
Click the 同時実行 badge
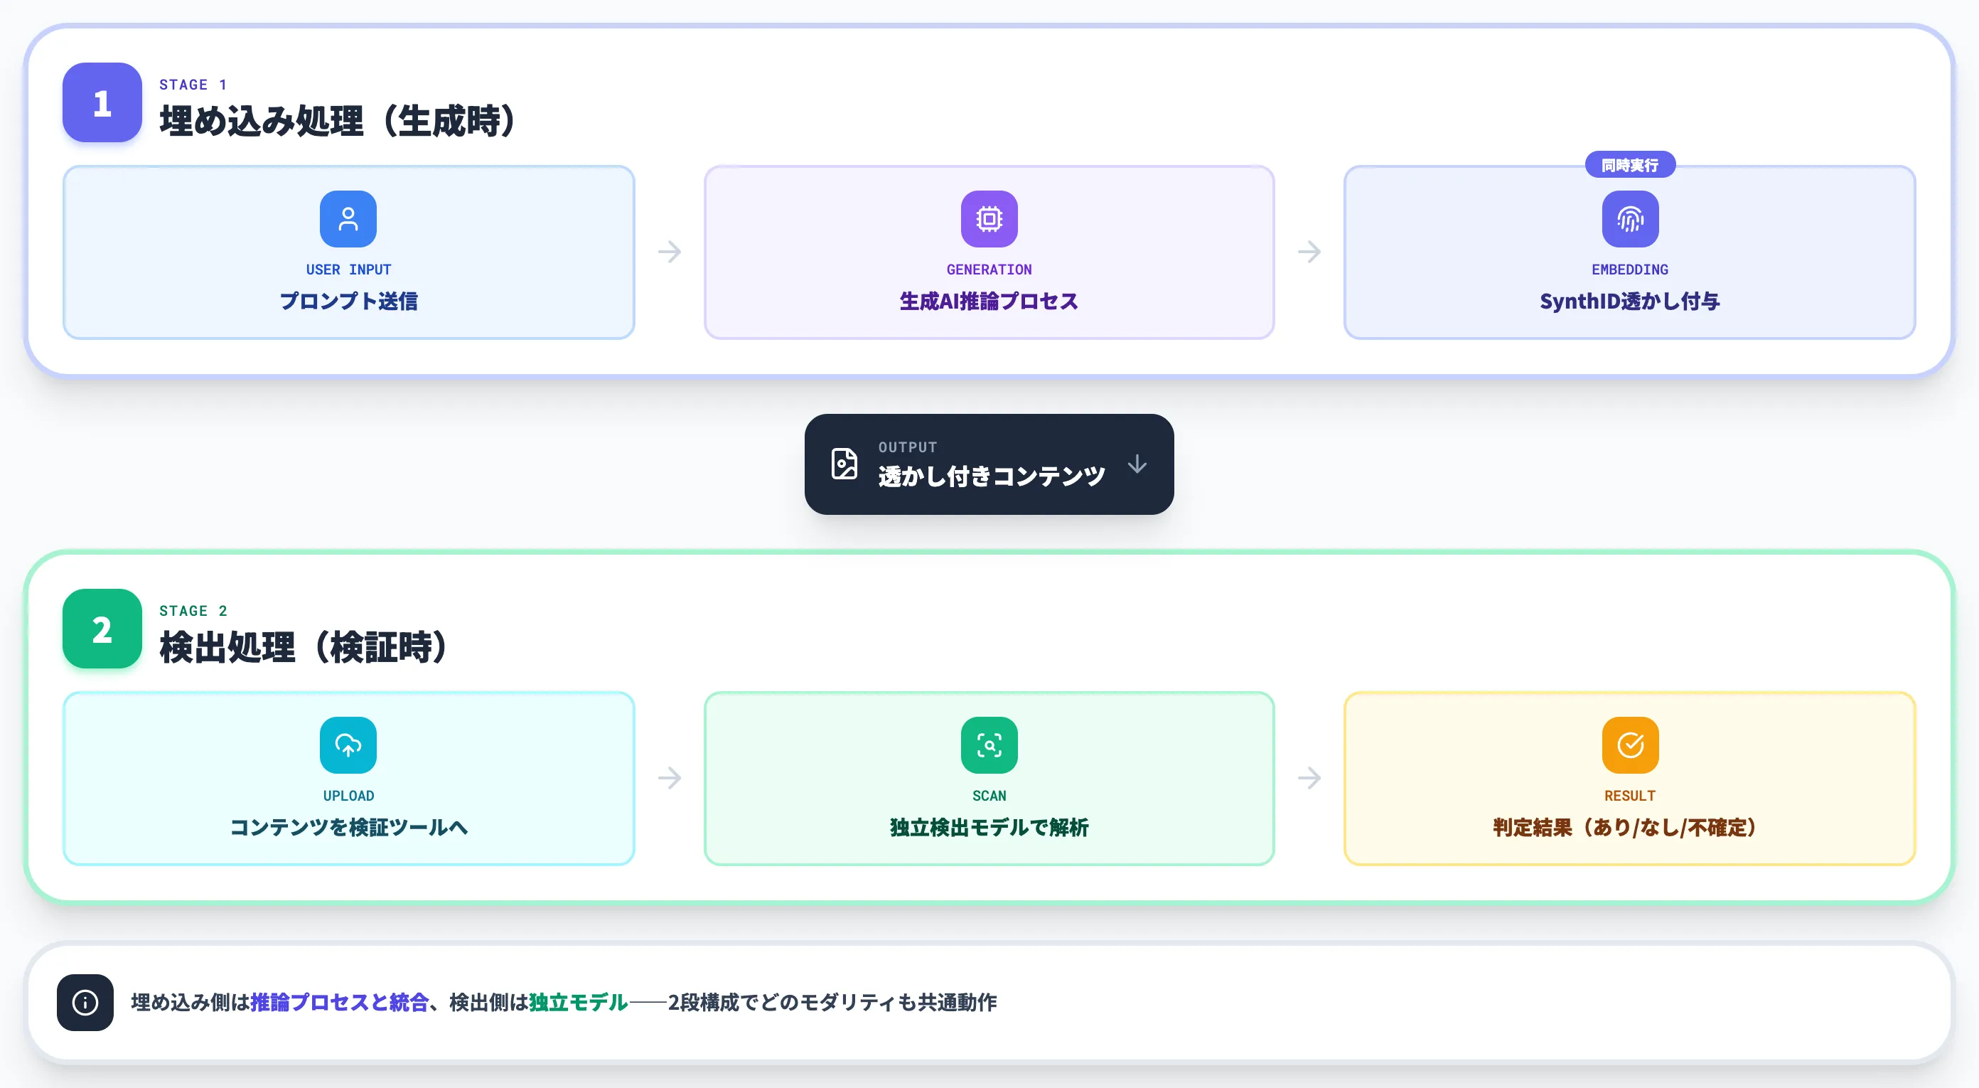(x=1629, y=164)
